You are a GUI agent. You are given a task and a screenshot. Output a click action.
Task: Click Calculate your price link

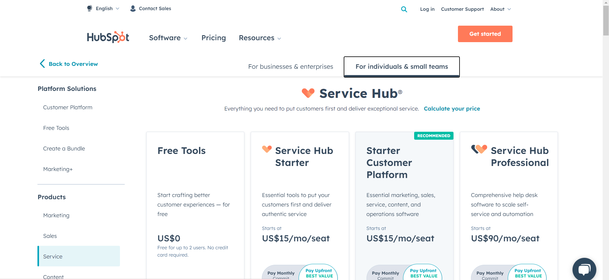click(452, 109)
